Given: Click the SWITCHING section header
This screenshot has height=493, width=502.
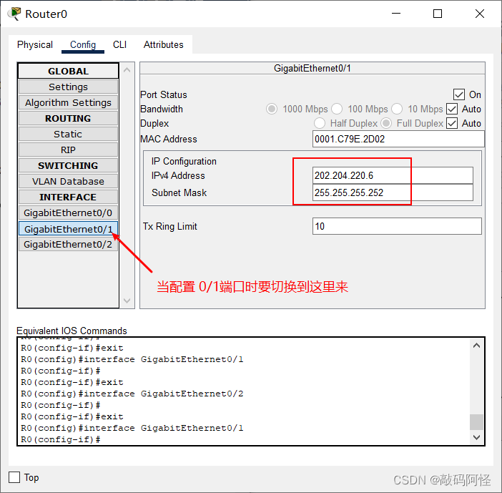Looking at the screenshot, I should point(68,165).
